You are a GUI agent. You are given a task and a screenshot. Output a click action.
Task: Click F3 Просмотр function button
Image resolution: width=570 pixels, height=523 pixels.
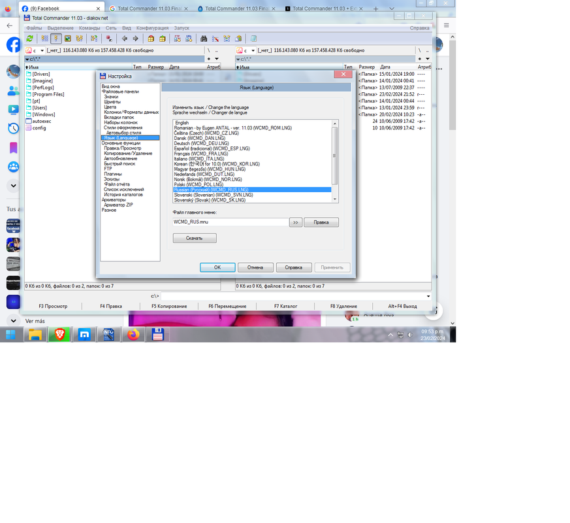click(53, 307)
